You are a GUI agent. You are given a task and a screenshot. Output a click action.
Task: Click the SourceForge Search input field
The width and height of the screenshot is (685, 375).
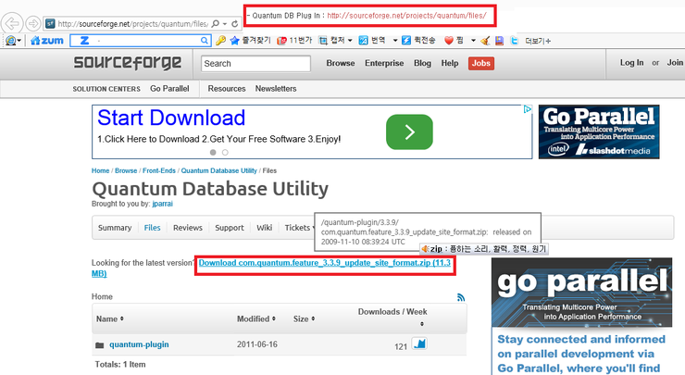coord(255,64)
